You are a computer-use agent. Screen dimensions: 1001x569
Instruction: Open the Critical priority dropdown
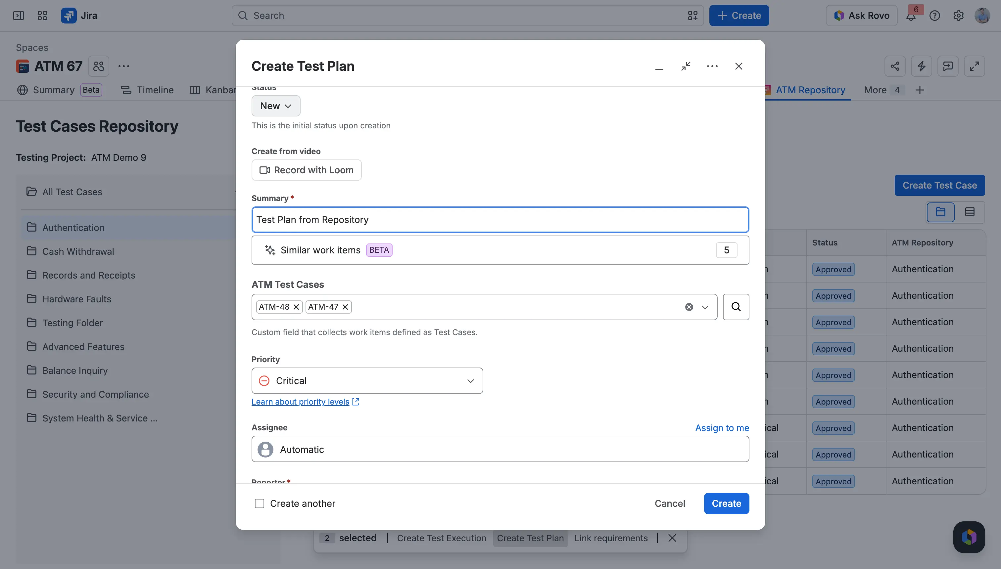click(367, 381)
